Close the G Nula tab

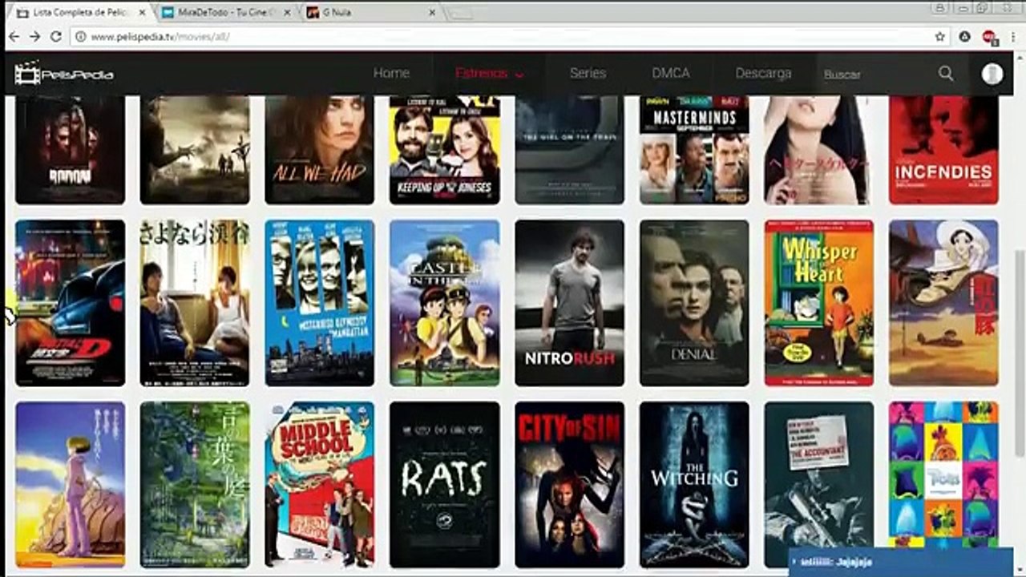432,14
